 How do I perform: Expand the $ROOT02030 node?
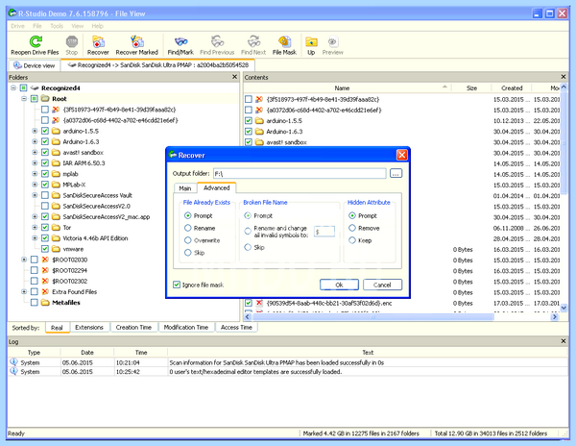24,260
